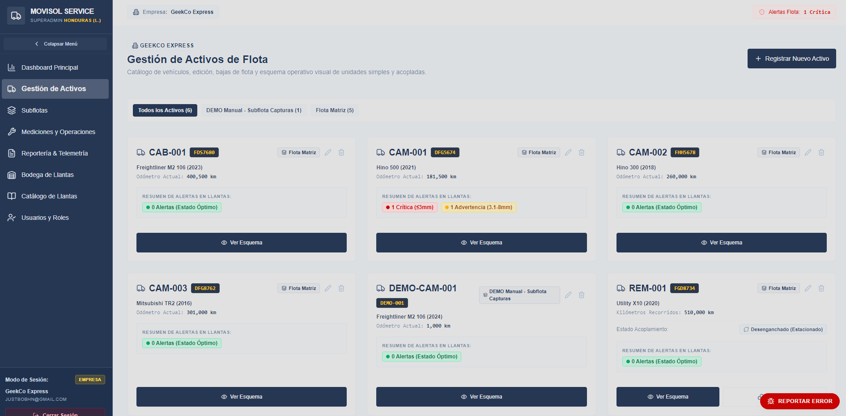Edit the CAM-003 asset with pencil icon
Viewport: 846px width, 416px height.
[328, 288]
